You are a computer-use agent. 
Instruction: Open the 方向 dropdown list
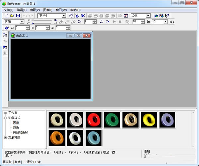22,22
